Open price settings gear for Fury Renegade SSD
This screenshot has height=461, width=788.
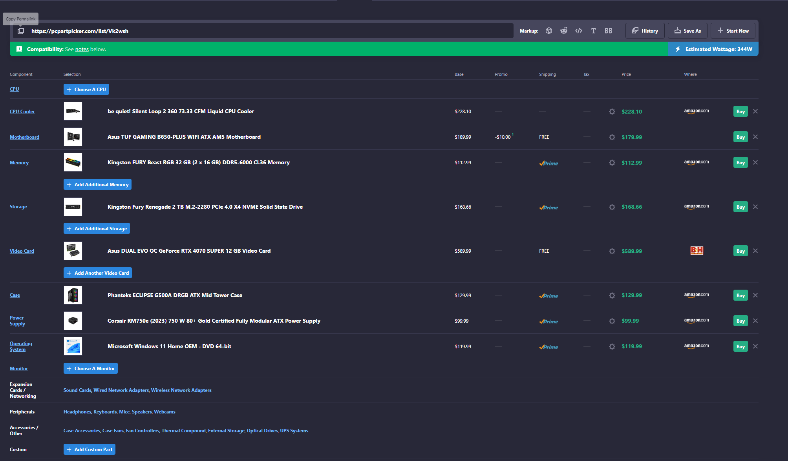pos(612,207)
